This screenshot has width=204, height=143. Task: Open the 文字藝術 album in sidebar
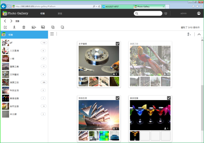click(x=24, y=74)
